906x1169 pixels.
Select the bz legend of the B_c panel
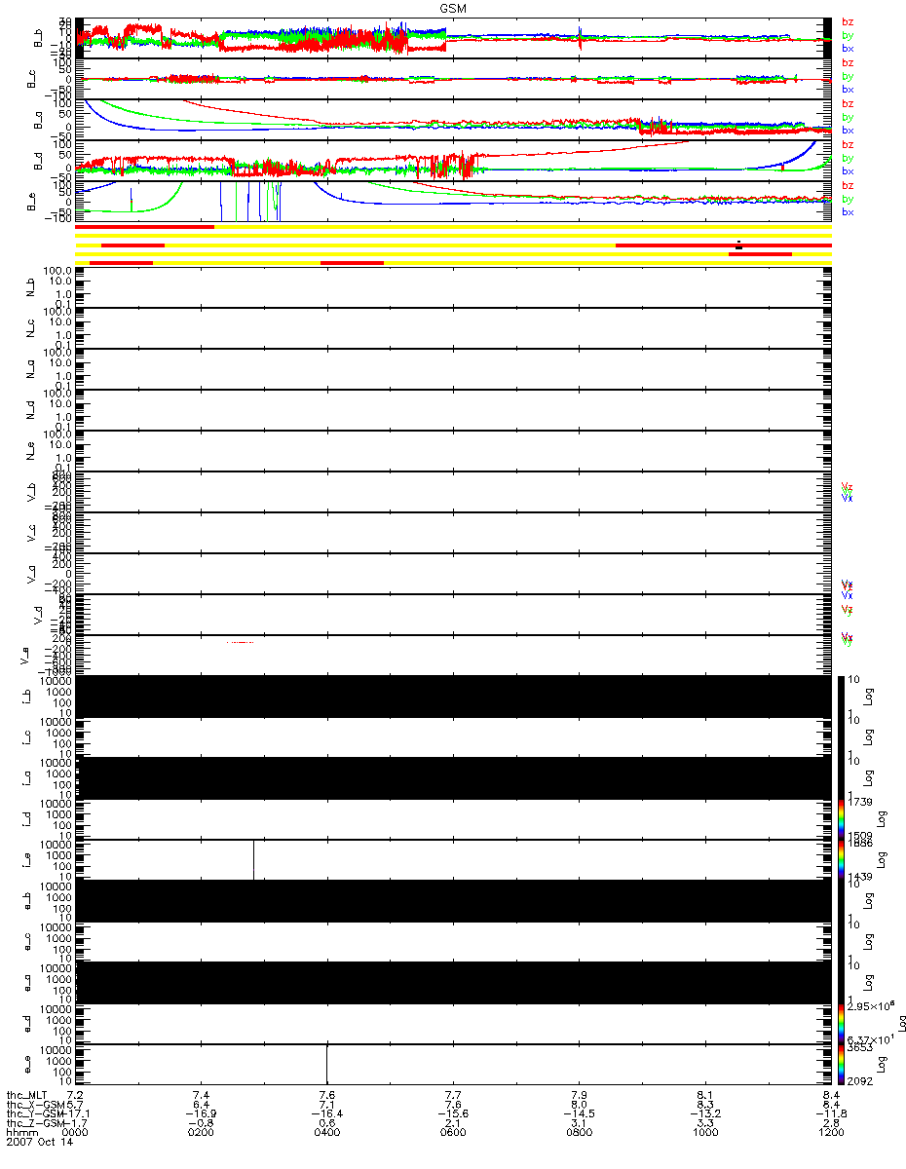(848, 62)
